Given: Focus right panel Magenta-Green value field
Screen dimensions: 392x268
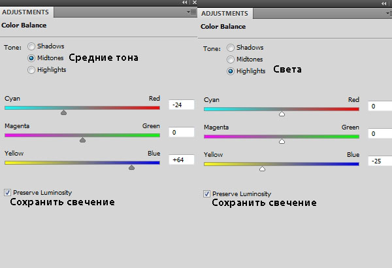Looking at the screenshot, I should [380, 133].
